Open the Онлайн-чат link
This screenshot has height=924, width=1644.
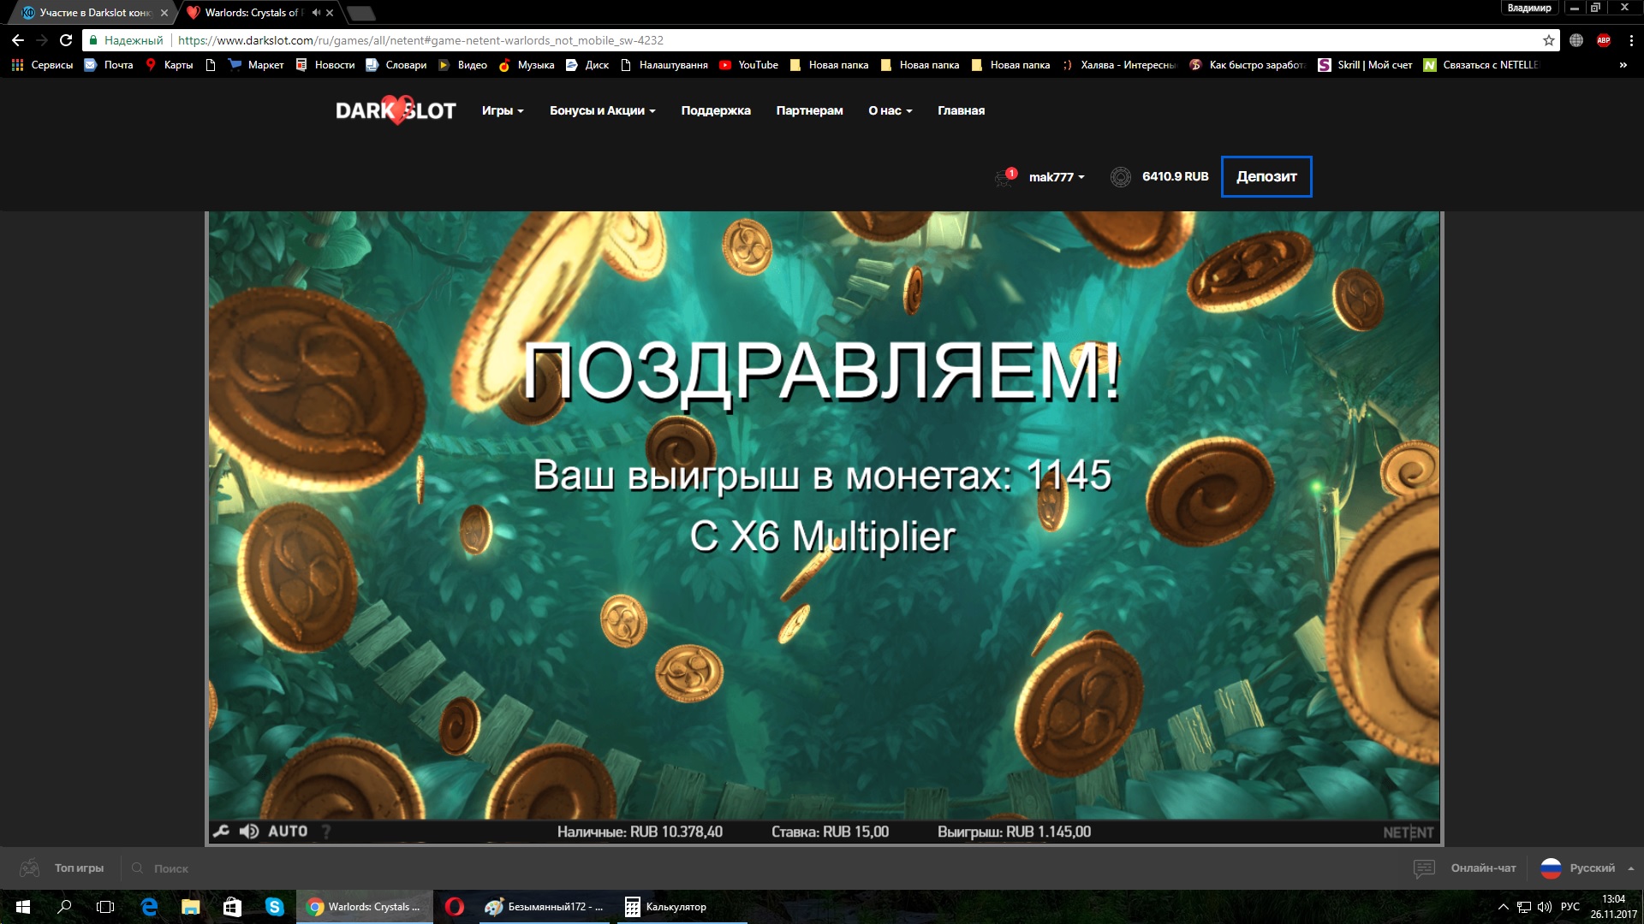point(1483,868)
